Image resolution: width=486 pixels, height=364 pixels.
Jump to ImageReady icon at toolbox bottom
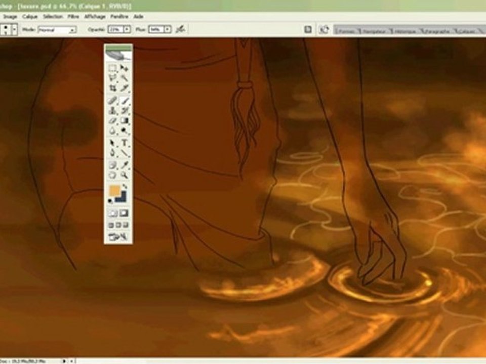(x=118, y=237)
